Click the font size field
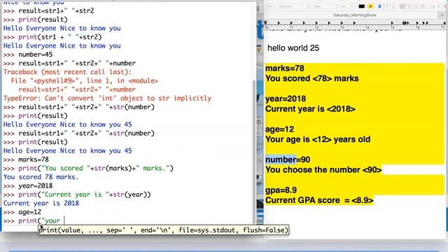Viewport: 448px width, 252px height. [x=344, y=6]
